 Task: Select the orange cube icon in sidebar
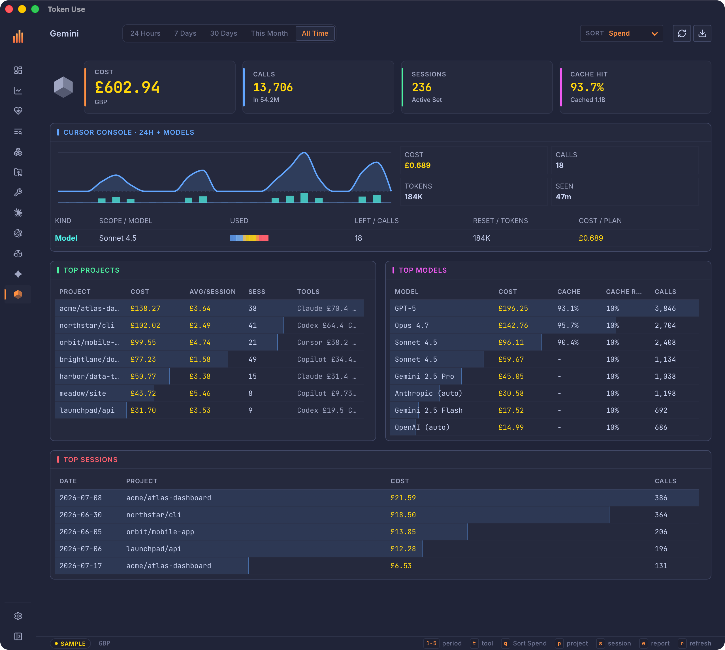tap(18, 294)
